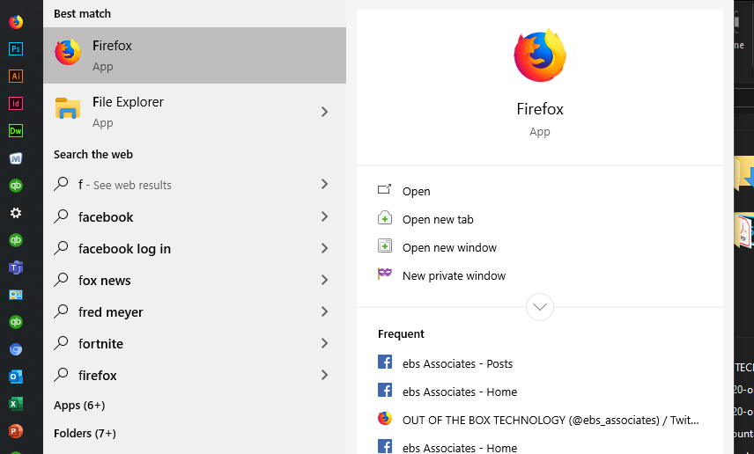Open InDesign from the taskbar
754x454 pixels.
pos(16,103)
